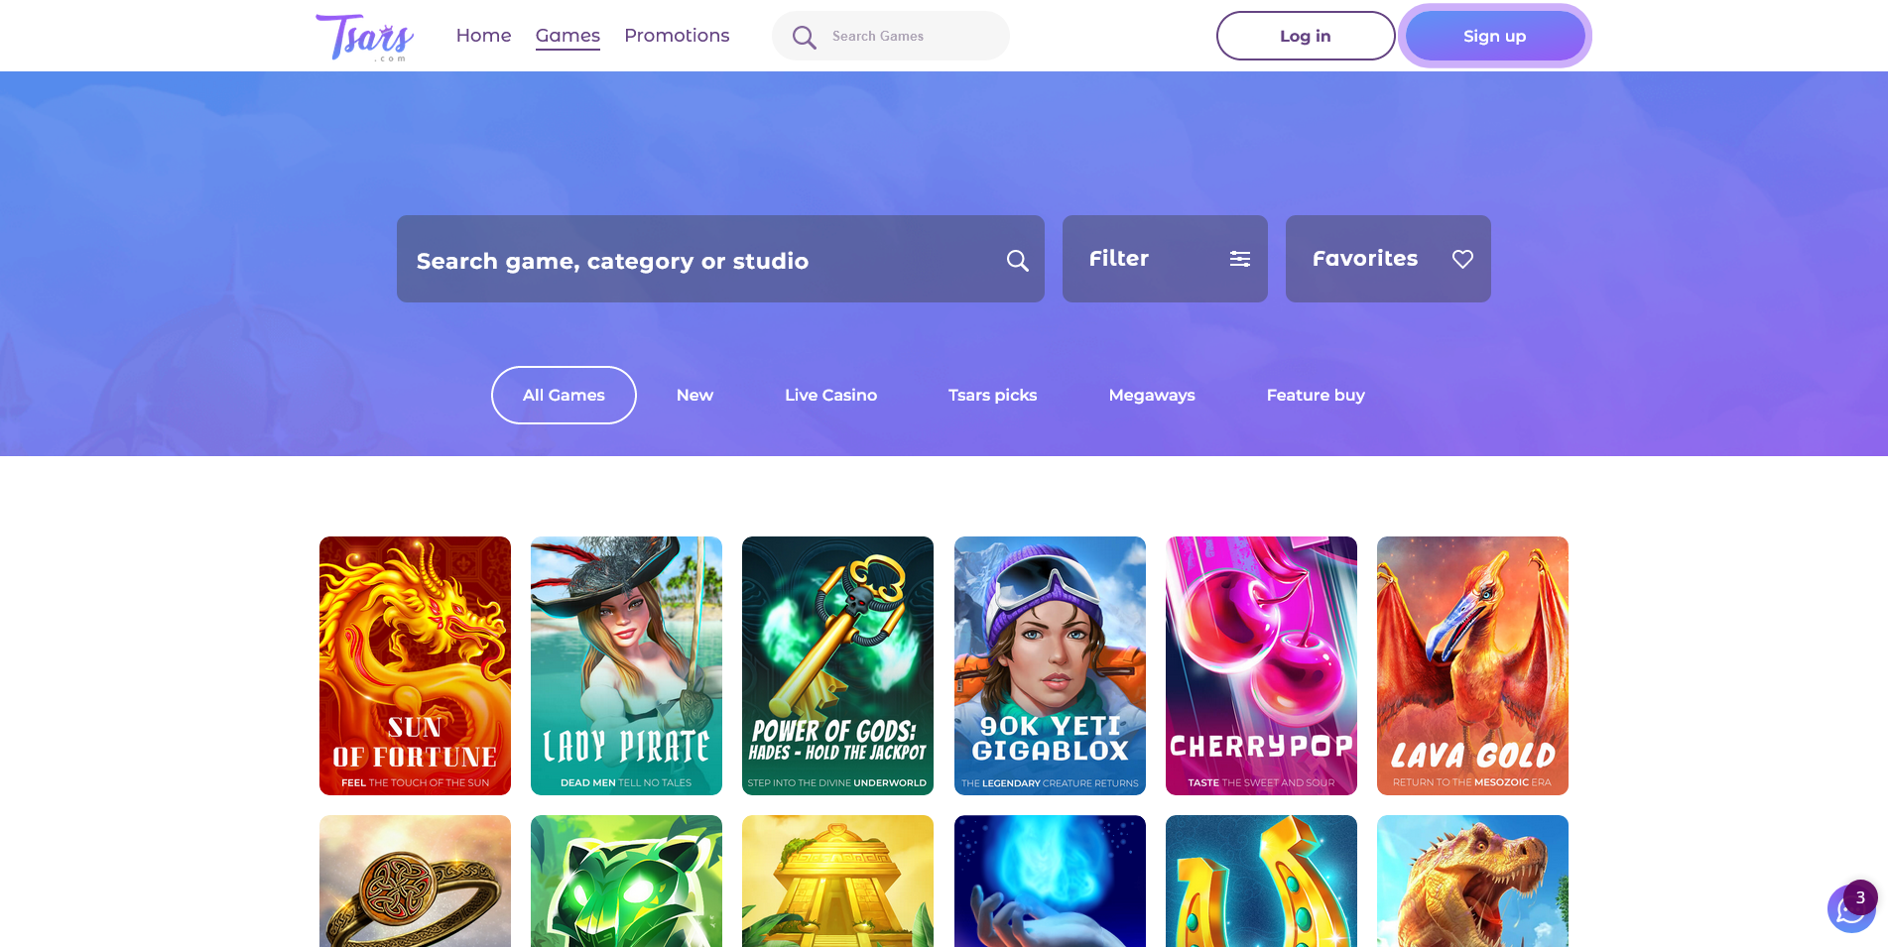Show Favorites games

pyautogui.click(x=1388, y=259)
